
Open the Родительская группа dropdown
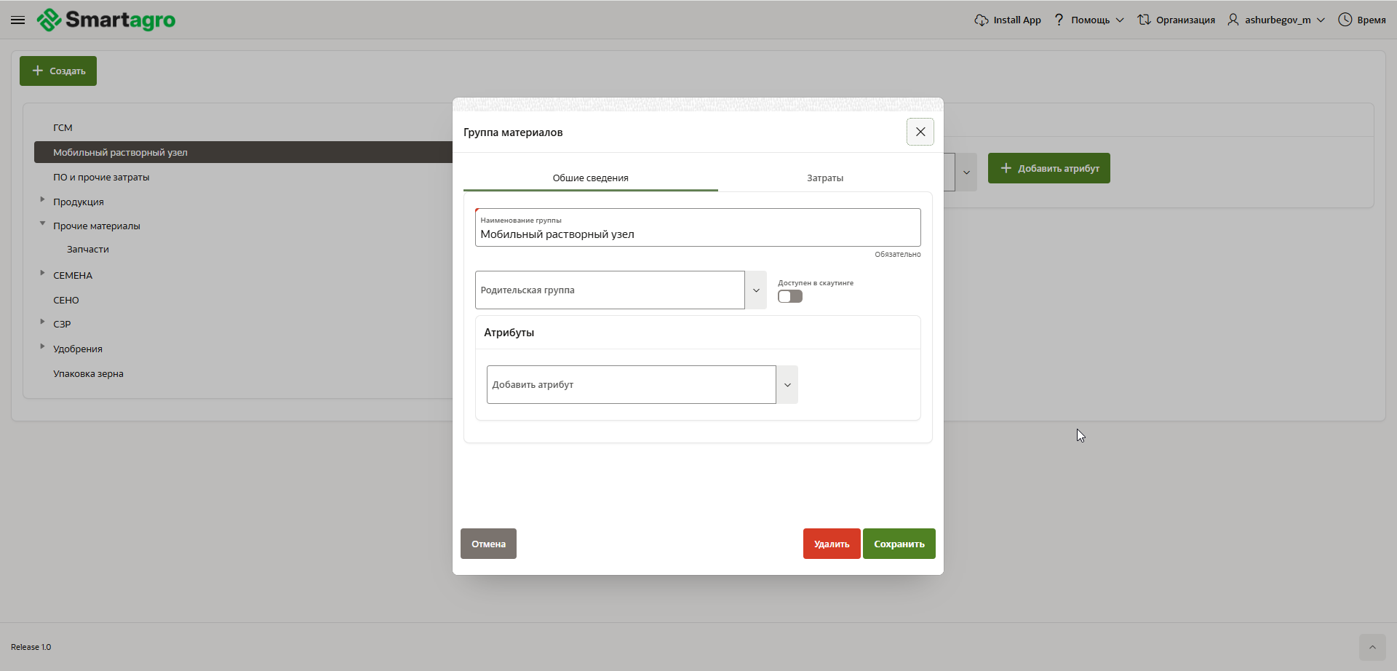pos(755,290)
